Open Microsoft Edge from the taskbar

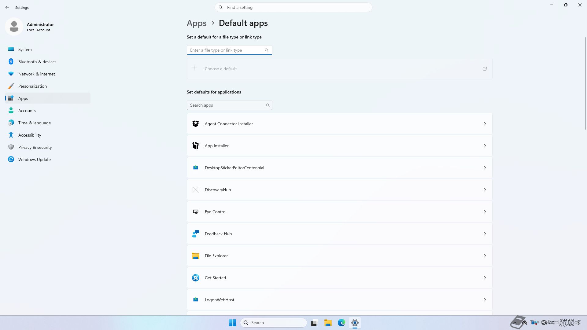click(x=341, y=323)
